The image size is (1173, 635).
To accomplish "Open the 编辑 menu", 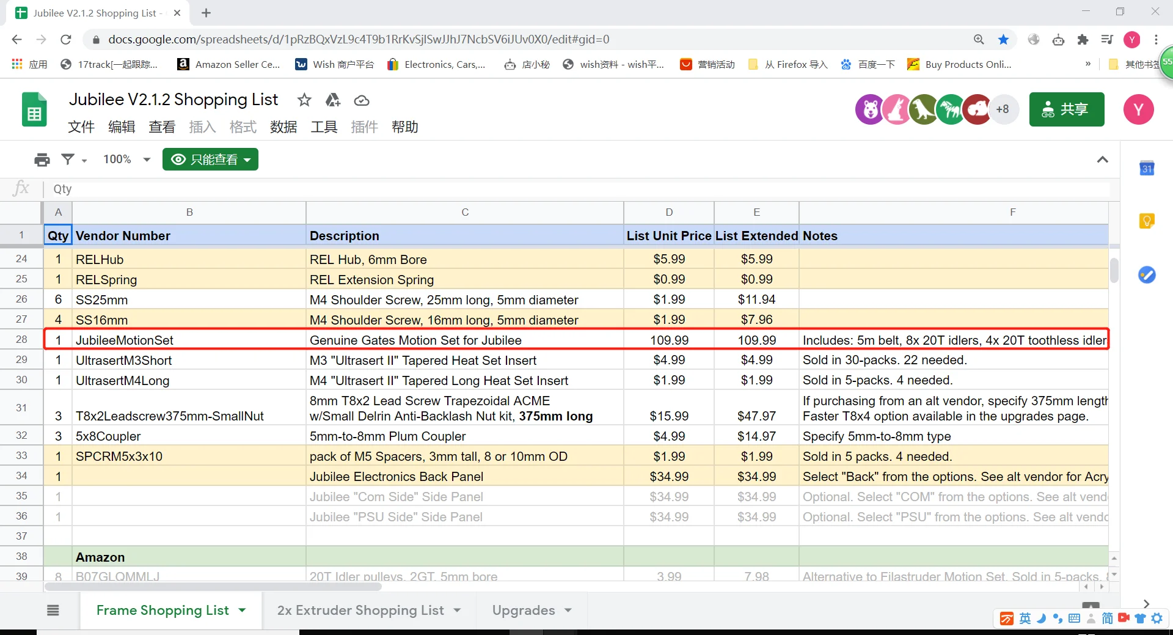I will [x=122, y=127].
